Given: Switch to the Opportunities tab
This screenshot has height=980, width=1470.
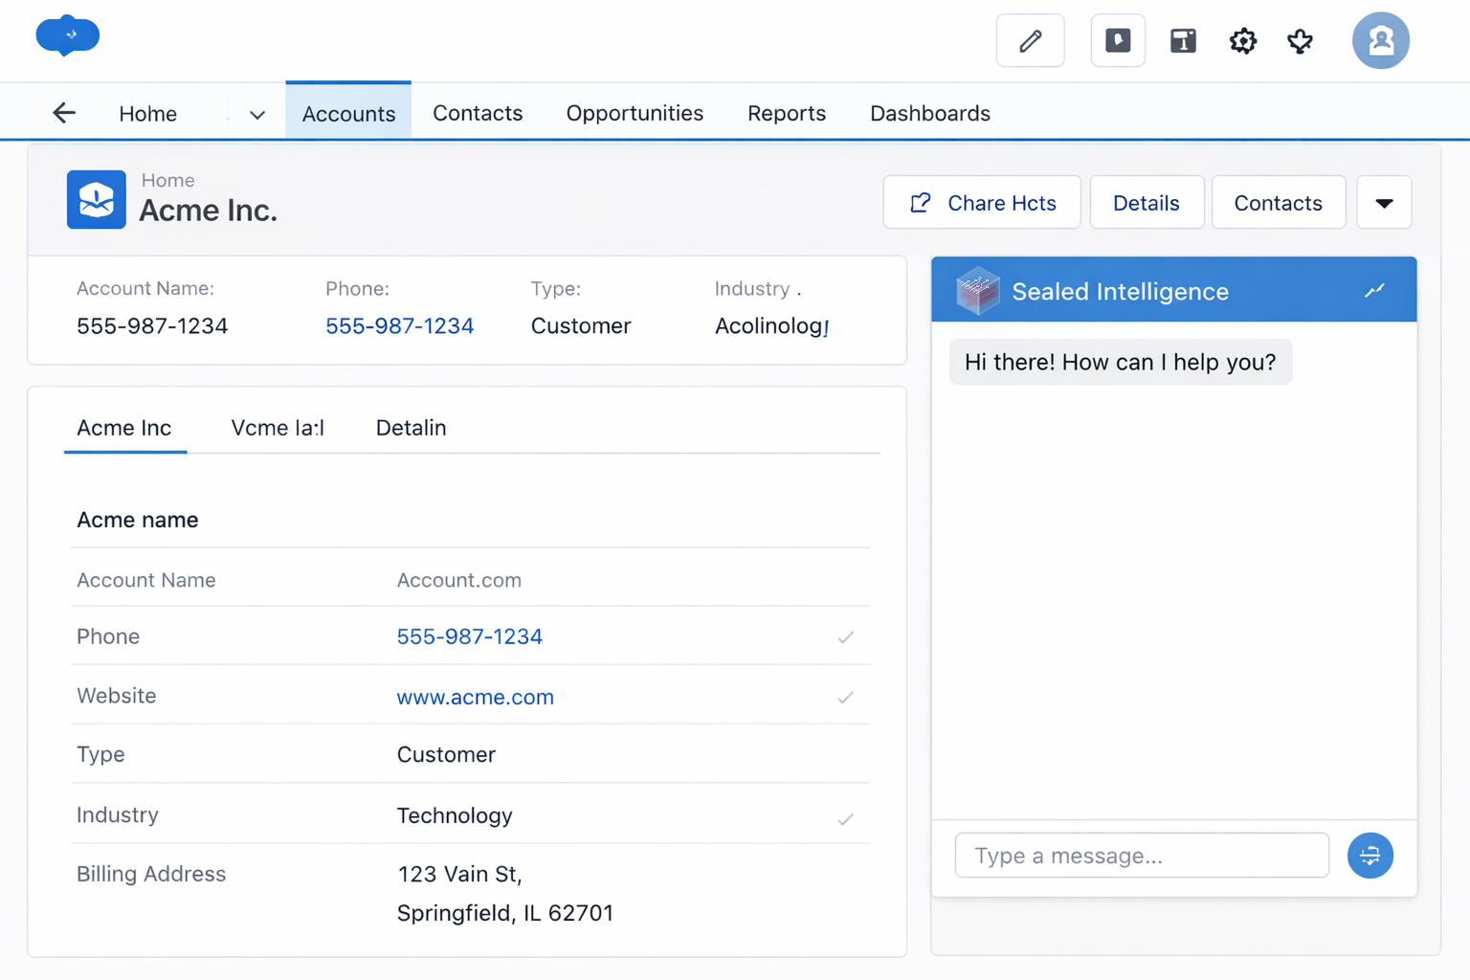Looking at the screenshot, I should click(635, 113).
